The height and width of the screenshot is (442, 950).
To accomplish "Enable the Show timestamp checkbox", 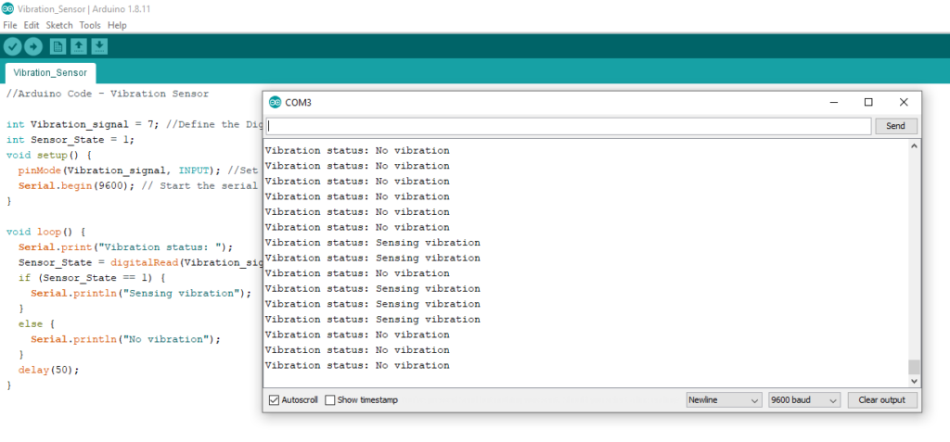I will coord(330,400).
